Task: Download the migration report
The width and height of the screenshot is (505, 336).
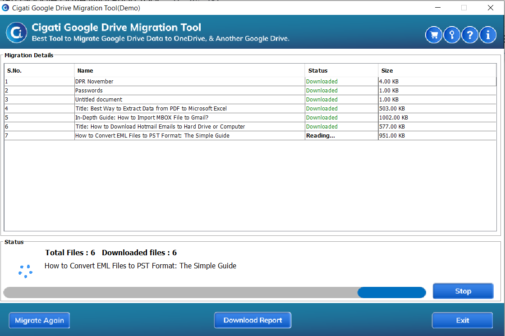Action: click(x=253, y=320)
